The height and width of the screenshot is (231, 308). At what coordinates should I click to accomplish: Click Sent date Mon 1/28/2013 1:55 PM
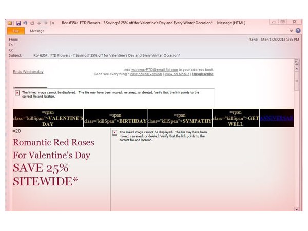point(280,40)
